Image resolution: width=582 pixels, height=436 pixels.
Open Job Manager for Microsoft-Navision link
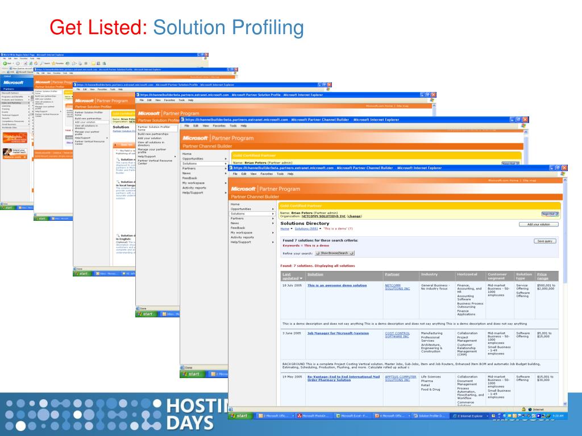coord(338,333)
